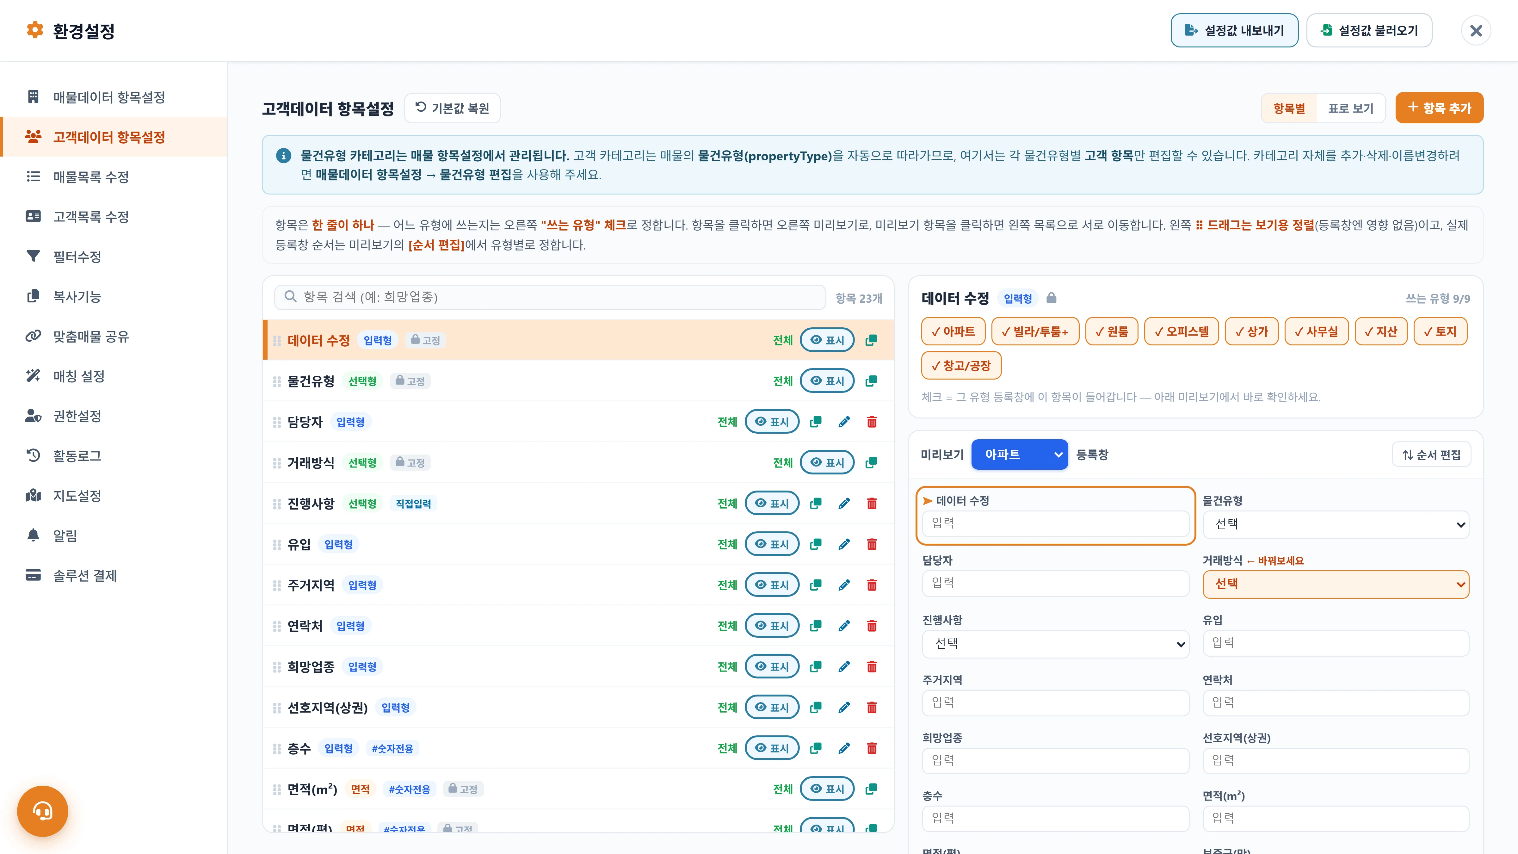Click the edit pencil in 담당자 row
Viewport: 1518px width, 854px height.
point(844,422)
